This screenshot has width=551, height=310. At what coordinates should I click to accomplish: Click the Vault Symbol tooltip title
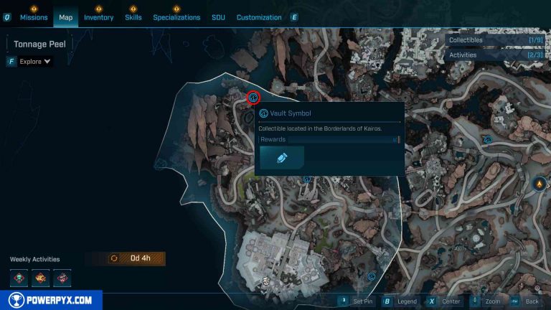click(291, 113)
